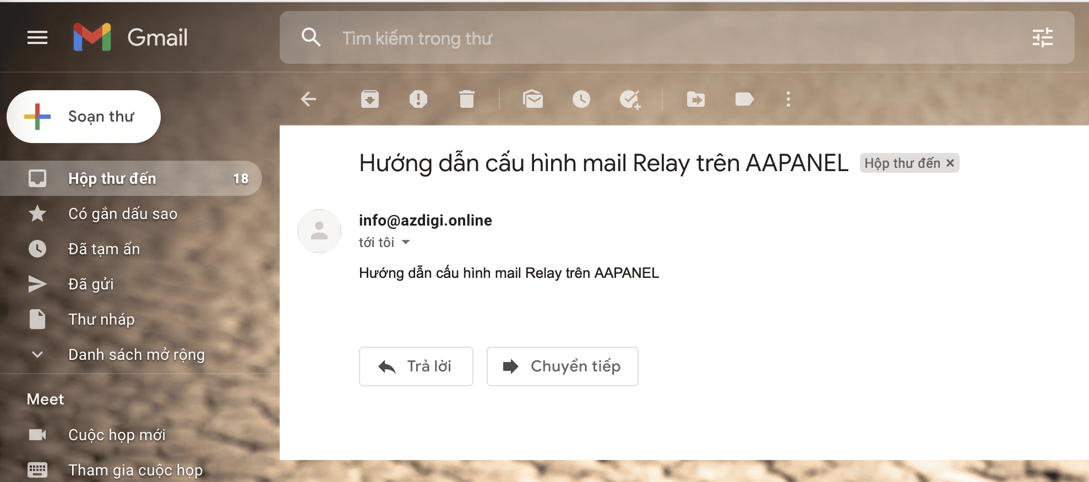This screenshot has width=1089, height=482.
Task: Click the 'Tìm kiếm trong thư' search field
Action: click(x=661, y=38)
